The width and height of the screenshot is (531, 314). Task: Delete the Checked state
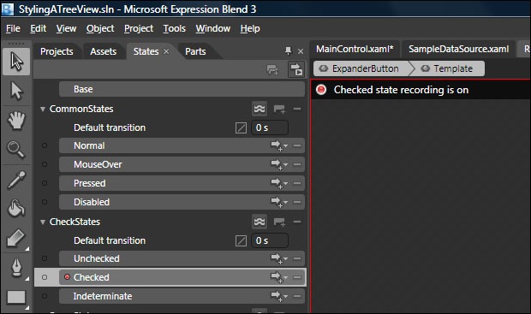297,277
